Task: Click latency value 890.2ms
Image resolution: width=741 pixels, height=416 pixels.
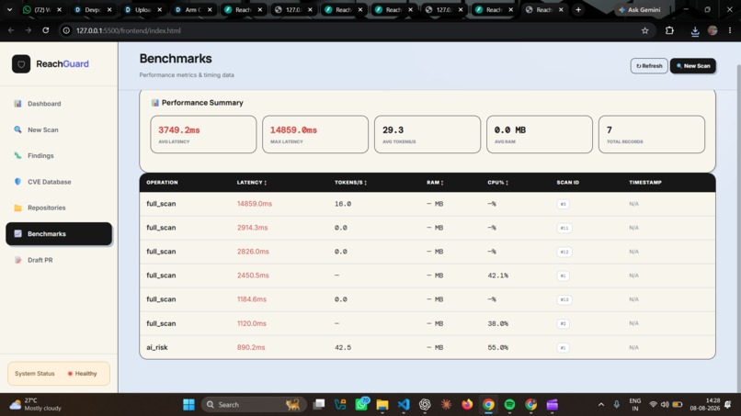Action: (251, 347)
